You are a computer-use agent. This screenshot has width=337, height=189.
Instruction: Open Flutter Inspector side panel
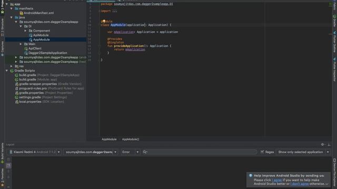[x=334, y=69]
